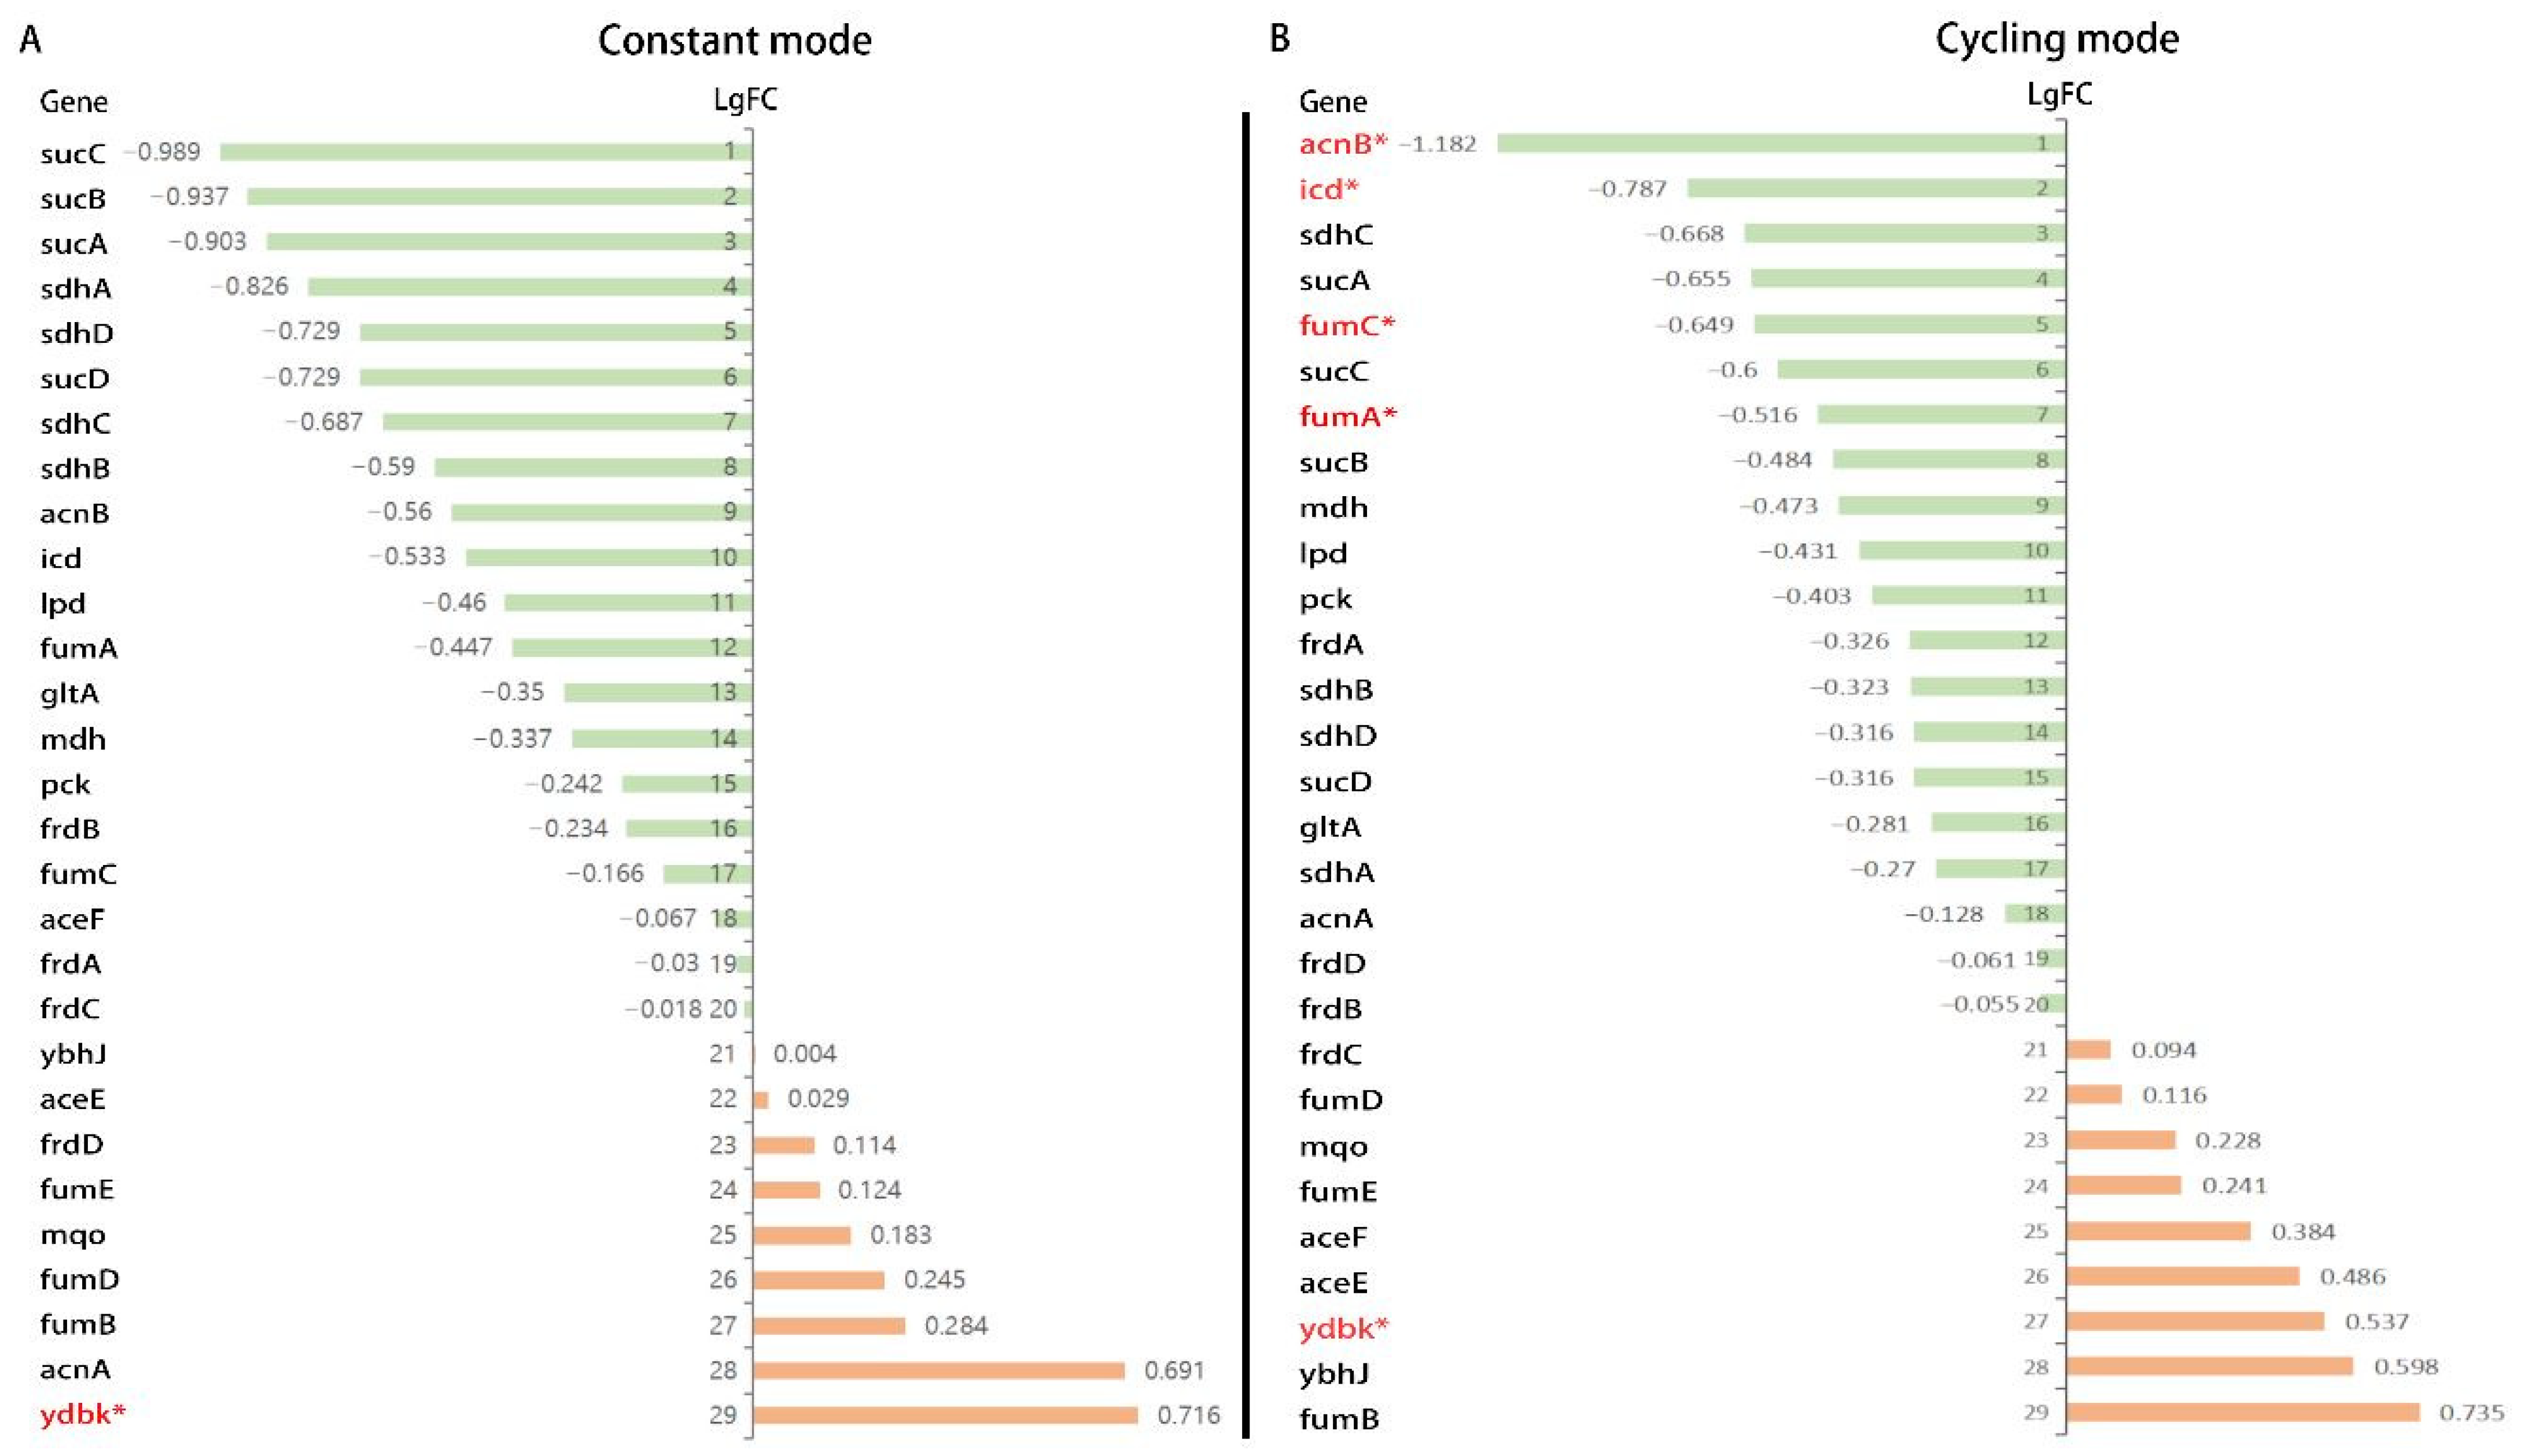This screenshot has width=2524, height=1456.
Task: Click the LgFC axis header in Constant mode
Action: pyautogui.click(x=745, y=100)
